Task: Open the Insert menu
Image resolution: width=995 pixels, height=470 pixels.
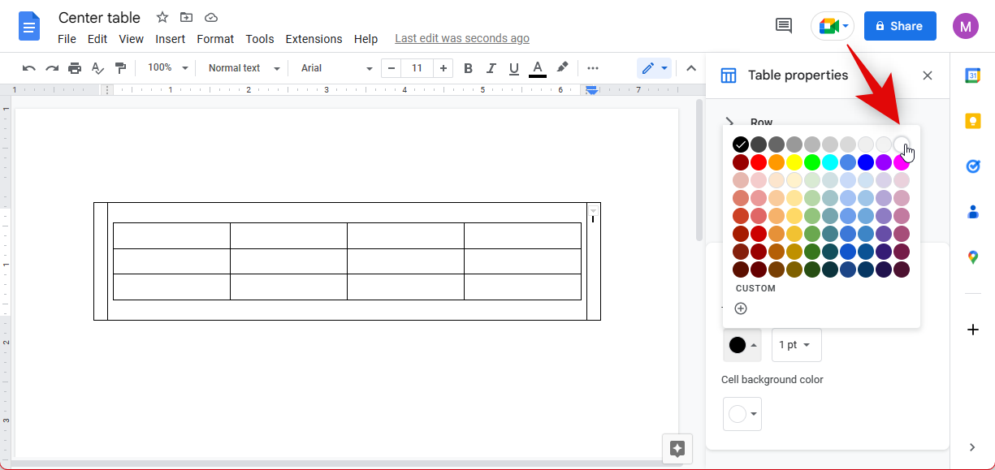Action: (x=171, y=39)
